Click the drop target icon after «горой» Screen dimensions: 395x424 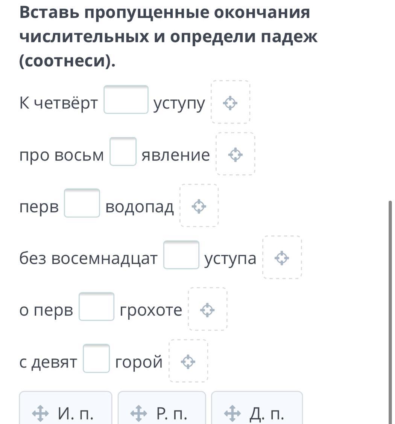pyautogui.click(x=188, y=362)
